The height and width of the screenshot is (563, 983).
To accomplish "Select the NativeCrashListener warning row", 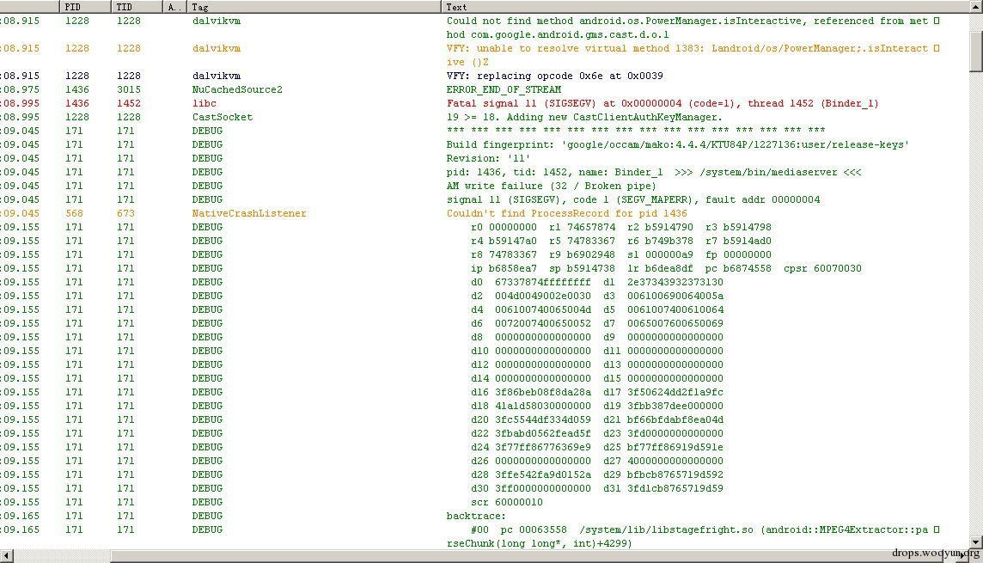I will (485, 213).
